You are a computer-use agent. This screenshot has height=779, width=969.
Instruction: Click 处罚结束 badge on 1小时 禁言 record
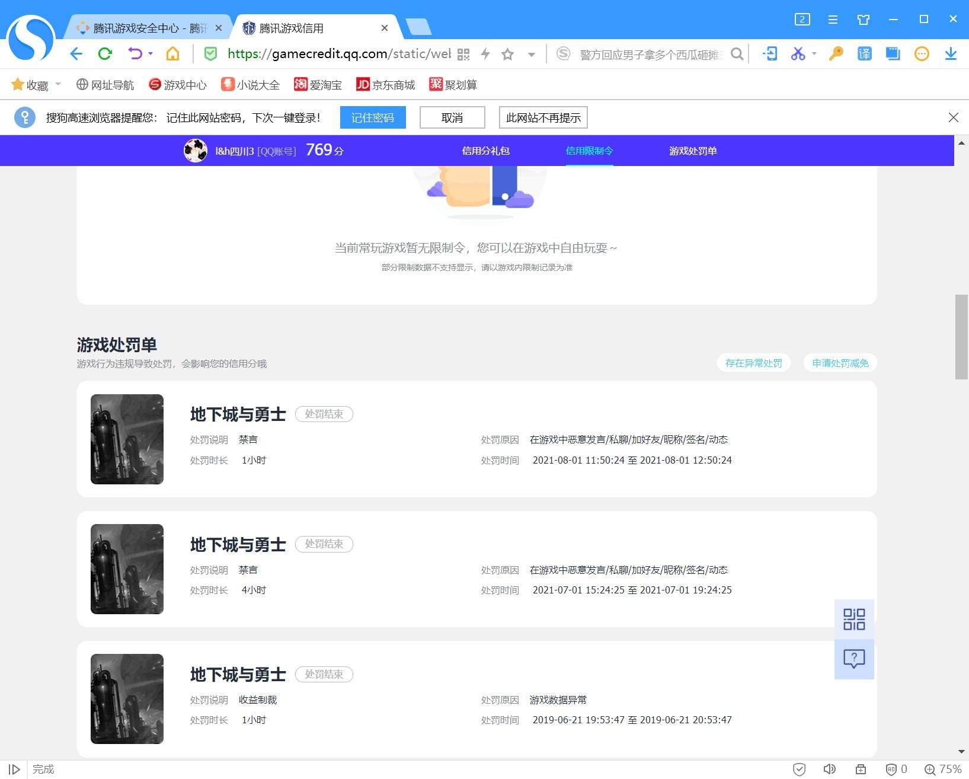[324, 414]
